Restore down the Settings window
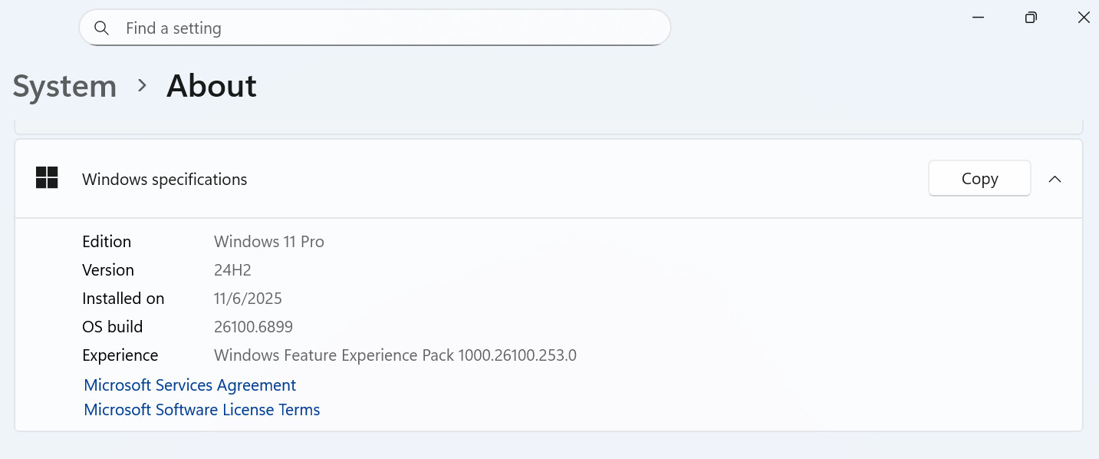The height and width of the screenshot is (459, 1099). pyautogui.click(x=1031, y=18)
